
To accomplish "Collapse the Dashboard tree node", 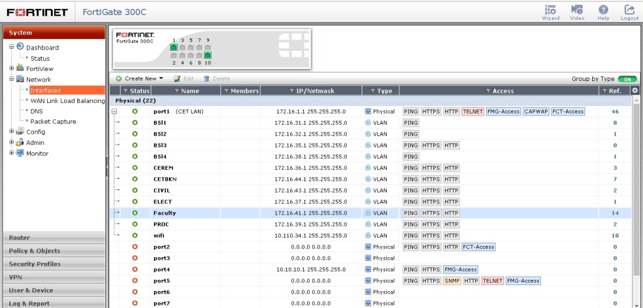I will click(x=12, y=46).
